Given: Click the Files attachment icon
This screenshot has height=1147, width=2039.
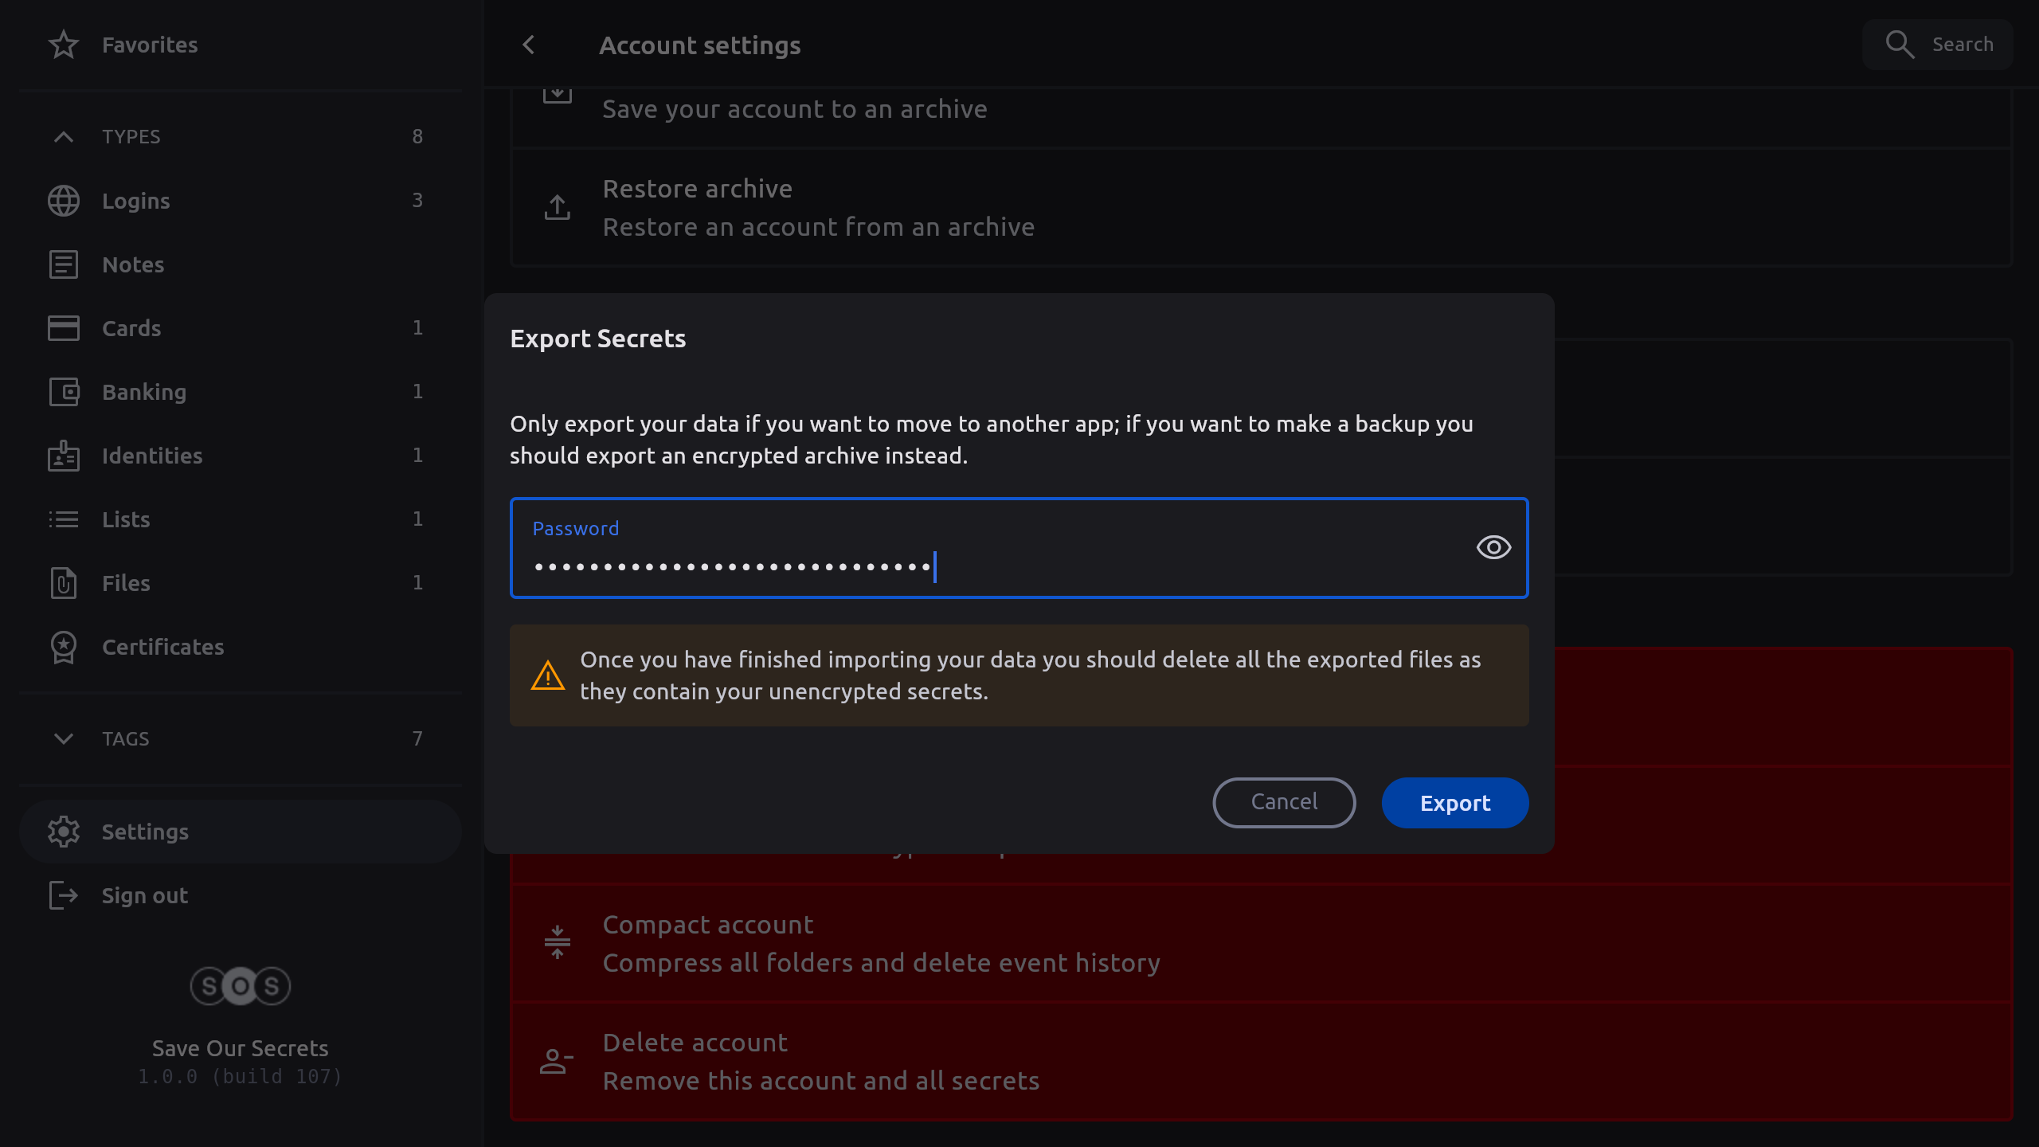Looking at the screenshot, I should click(x=64, y=583).
